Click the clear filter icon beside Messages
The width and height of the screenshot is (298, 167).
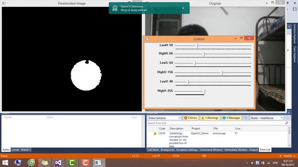[245, 118]
